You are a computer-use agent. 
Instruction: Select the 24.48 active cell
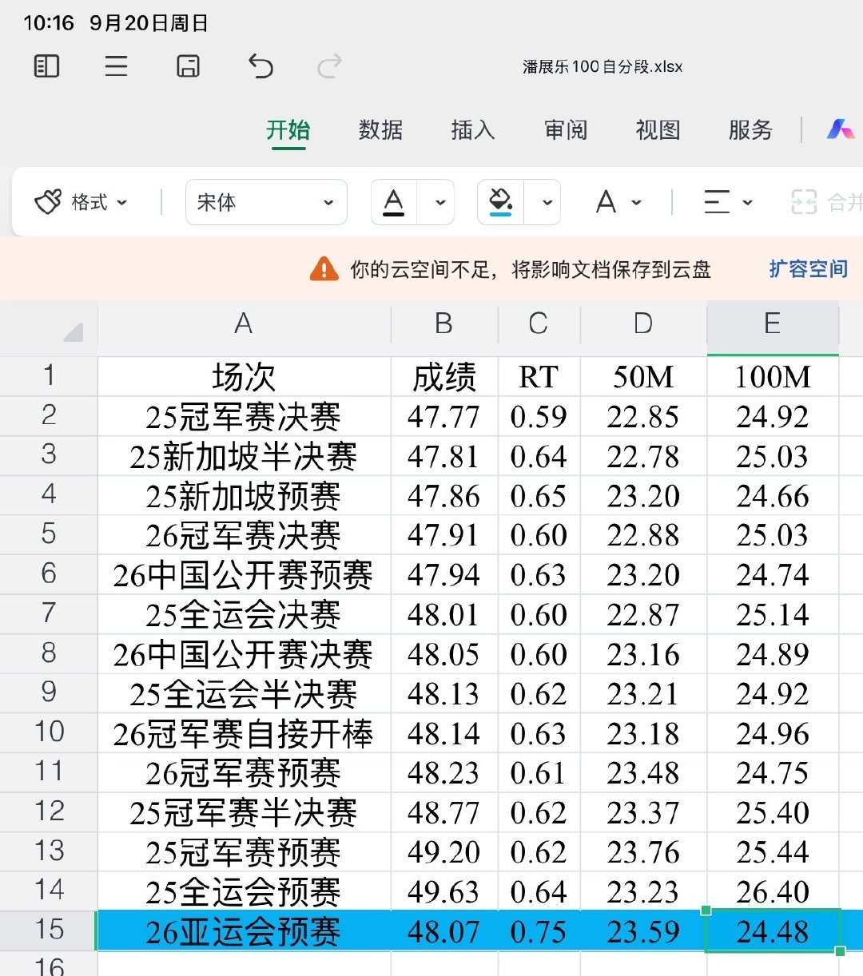pyautogui.click(x=773, y=931)
